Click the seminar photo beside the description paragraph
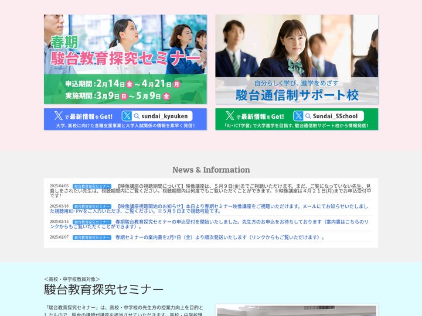Image resolution: width=422 pixels, height=316 pixels. tap(297, 310)
